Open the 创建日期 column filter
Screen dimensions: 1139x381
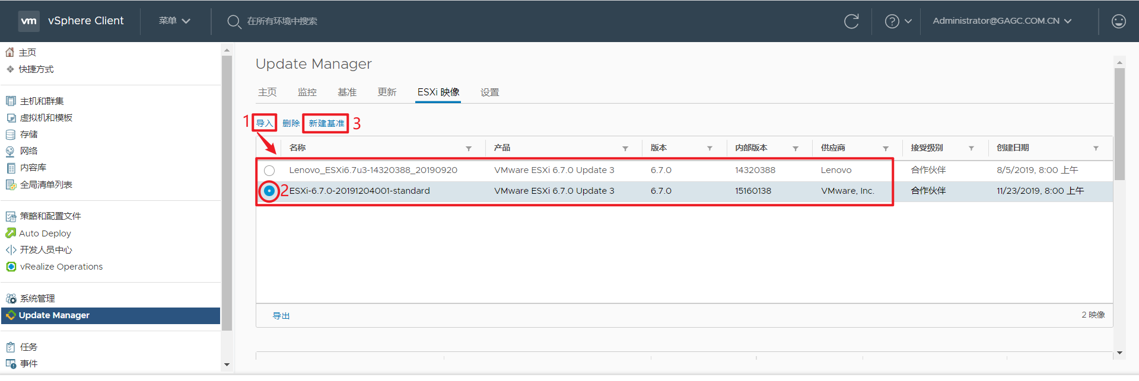(1096, 148)
